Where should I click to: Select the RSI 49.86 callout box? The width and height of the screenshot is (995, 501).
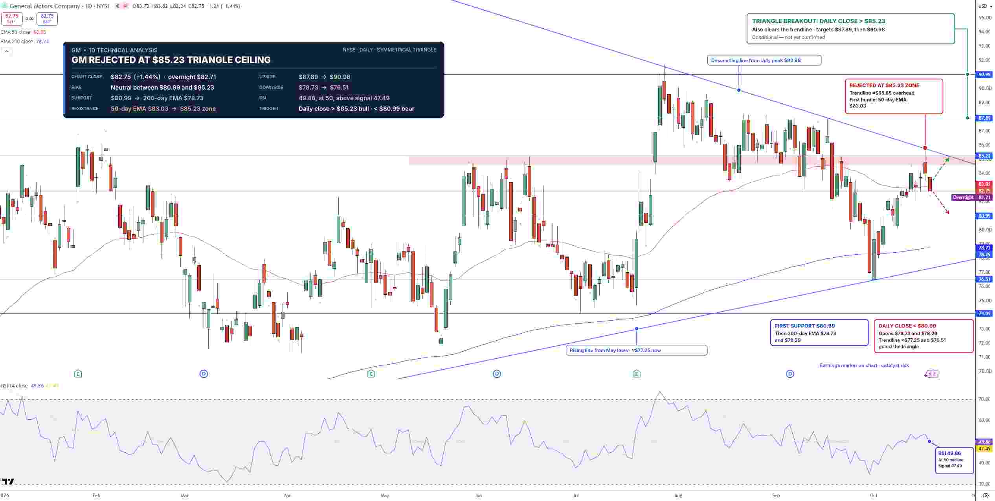point(954,460)
